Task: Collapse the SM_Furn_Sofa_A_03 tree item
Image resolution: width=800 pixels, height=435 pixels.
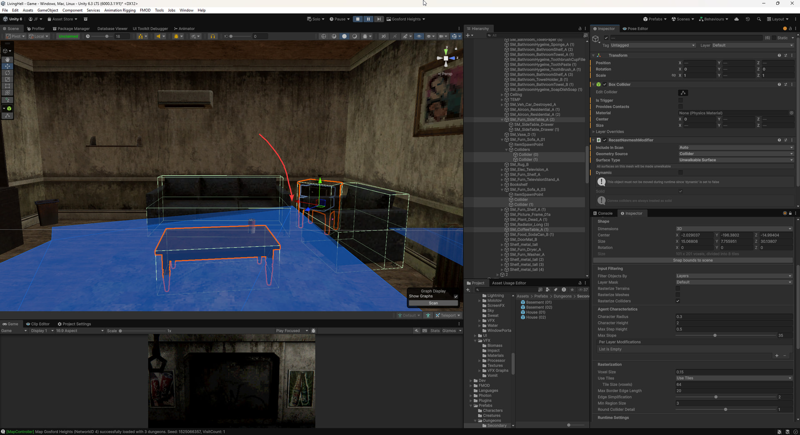Action: [x=502, y=190]
